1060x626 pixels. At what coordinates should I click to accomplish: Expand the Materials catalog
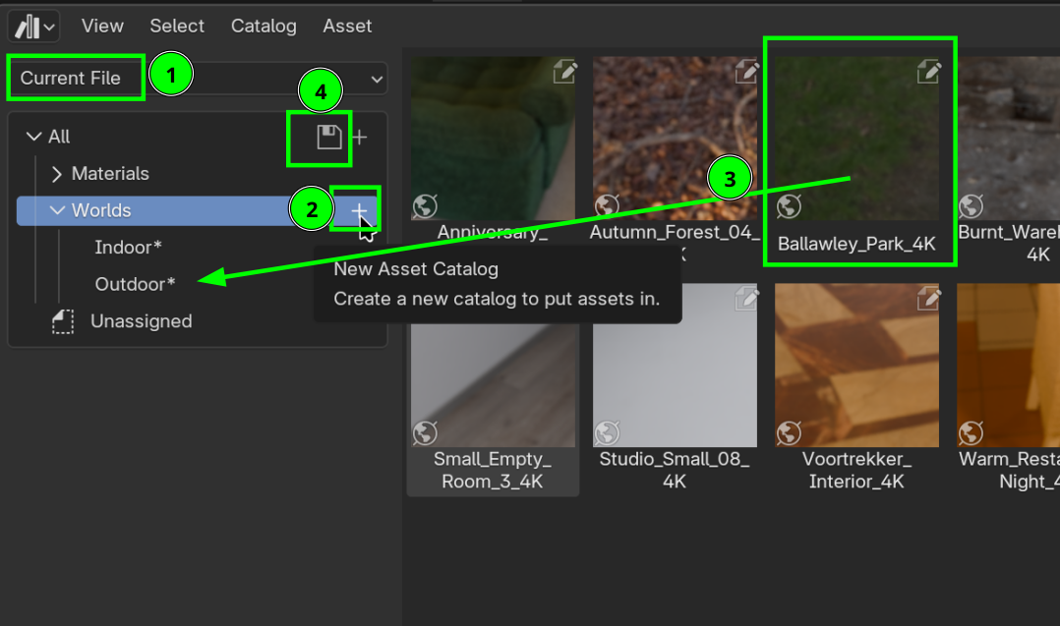pos(57,174)
